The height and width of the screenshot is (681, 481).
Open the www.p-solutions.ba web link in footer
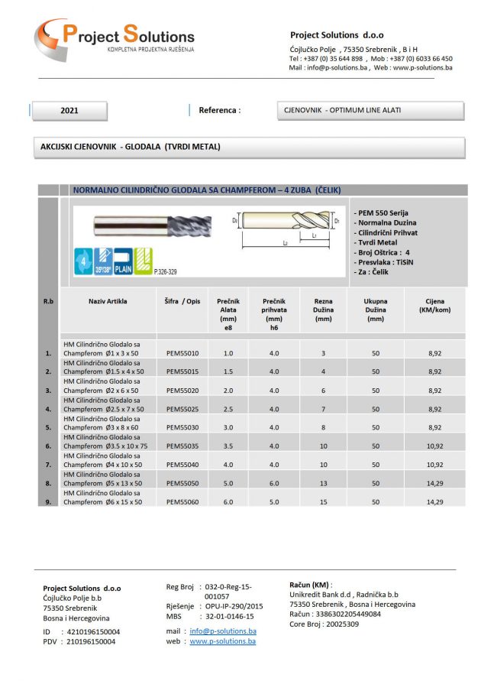(x=222, y=642)
